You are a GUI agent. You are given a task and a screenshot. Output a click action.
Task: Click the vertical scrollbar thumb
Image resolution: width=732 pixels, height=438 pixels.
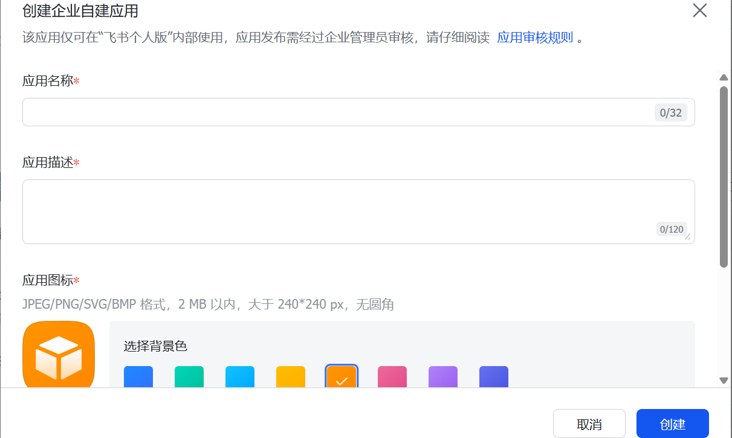724,175
